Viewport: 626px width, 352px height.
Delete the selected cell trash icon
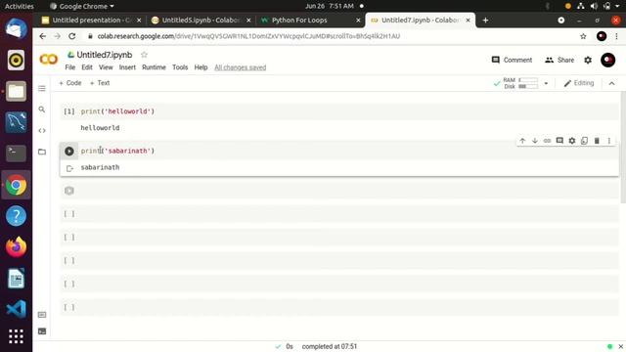[x=597, y=141]
